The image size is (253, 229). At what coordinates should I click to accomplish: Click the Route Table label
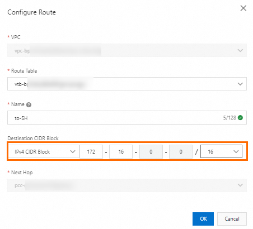point(24,71)
